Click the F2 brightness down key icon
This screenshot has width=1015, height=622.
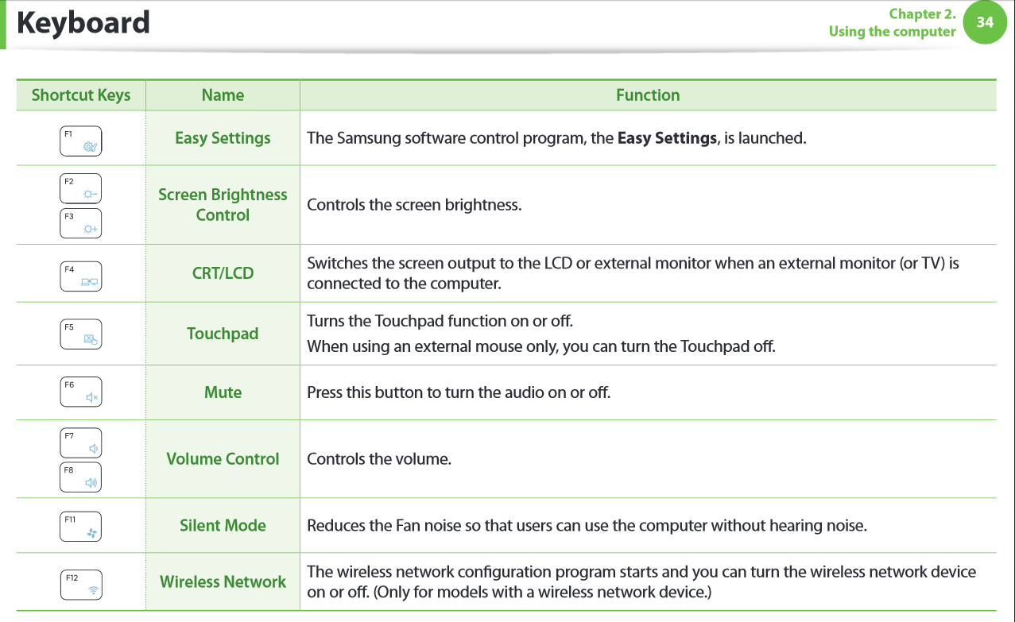click(x=81, y=188)
